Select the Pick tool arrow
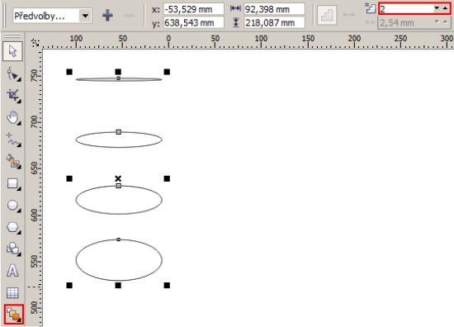 tap(12, 51)
